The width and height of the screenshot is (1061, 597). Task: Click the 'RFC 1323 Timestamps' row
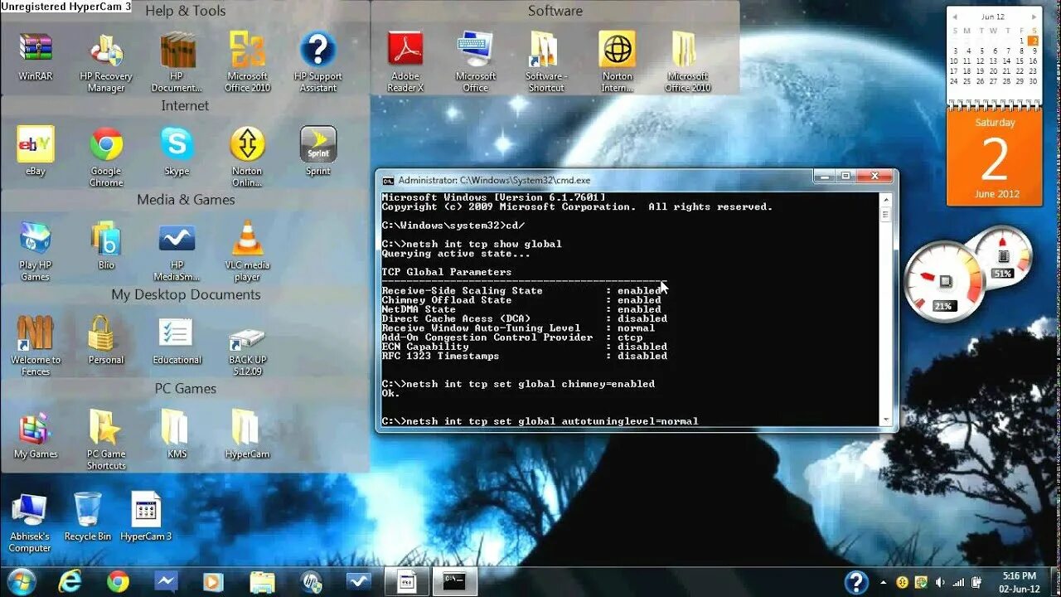point(524,356)
